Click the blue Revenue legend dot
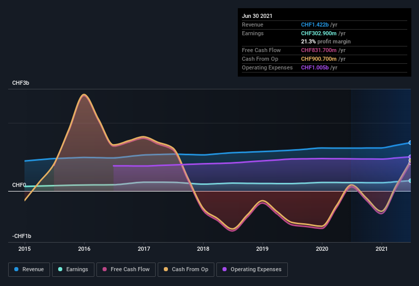This screenshot has height=286, width=419. coord(17,269)
